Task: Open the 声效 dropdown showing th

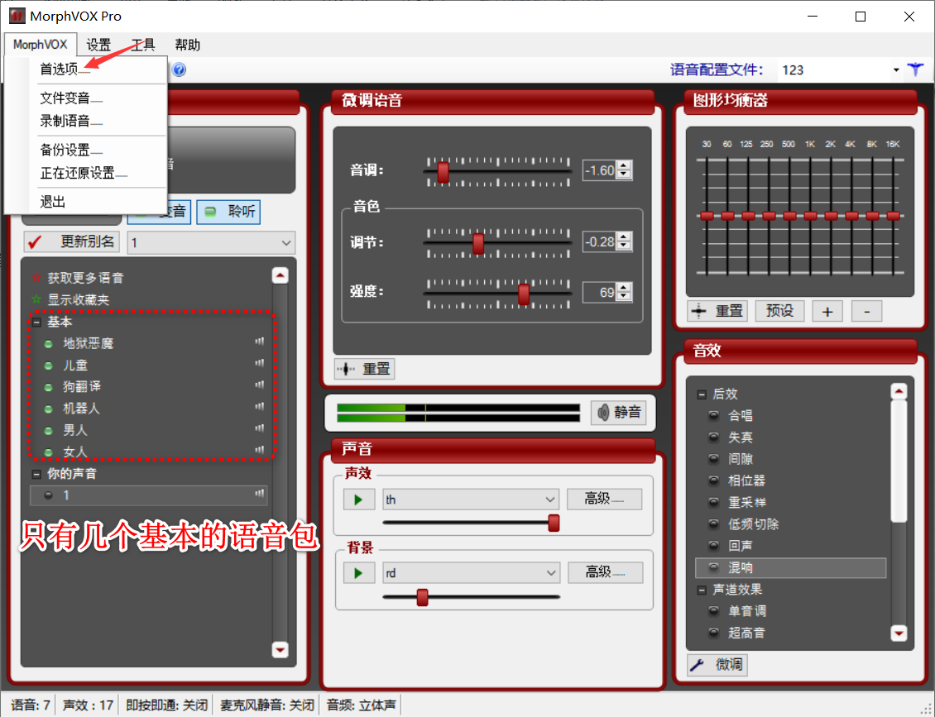Action: pos(471,500)
